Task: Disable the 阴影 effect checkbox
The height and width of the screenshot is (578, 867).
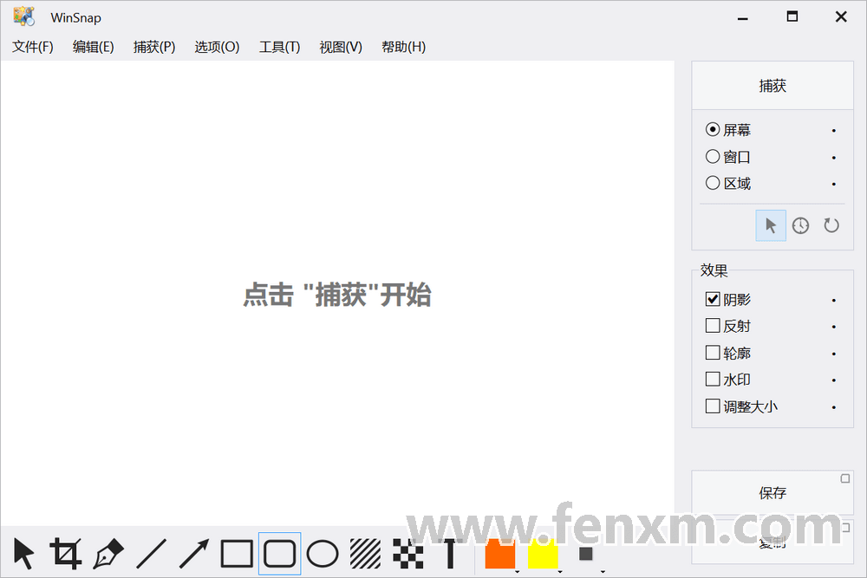Action: (713, 299)
